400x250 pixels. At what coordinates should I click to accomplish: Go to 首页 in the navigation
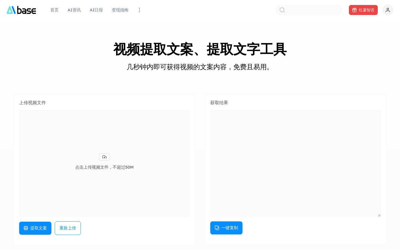click(54, 10)
